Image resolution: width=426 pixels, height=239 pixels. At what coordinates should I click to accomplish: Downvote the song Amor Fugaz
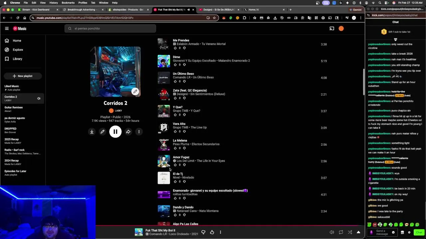[184, 165]
